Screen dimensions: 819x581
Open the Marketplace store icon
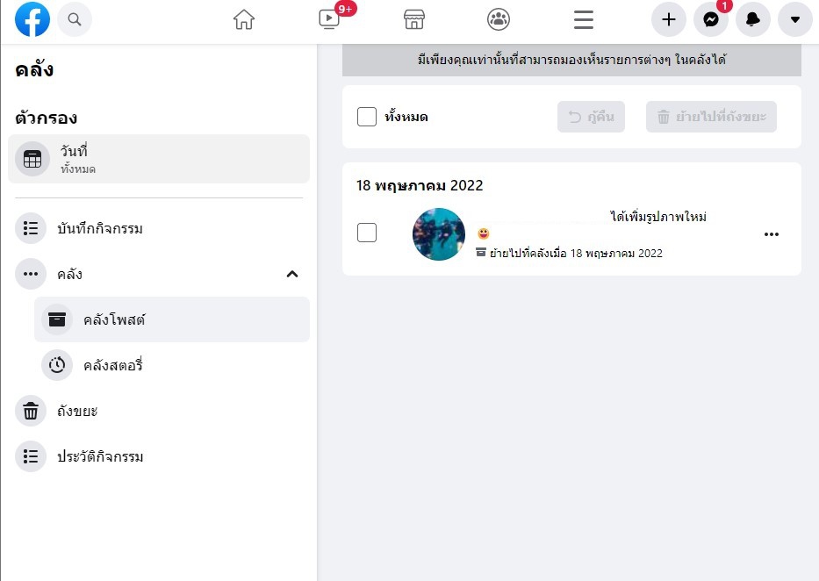point(414,20)
